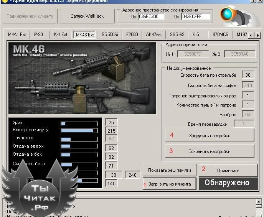Select the partially visible M197 tab
Screen dimensions: 264x217
pyautogui.click(x=242, y=35)
